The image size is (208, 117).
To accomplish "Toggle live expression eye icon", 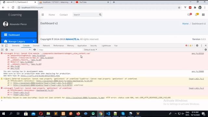I will pos(34,50).
